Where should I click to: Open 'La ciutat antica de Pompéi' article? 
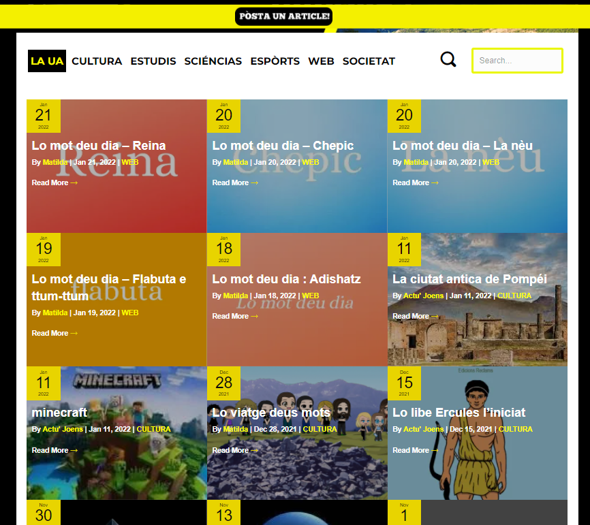[469, 279]
